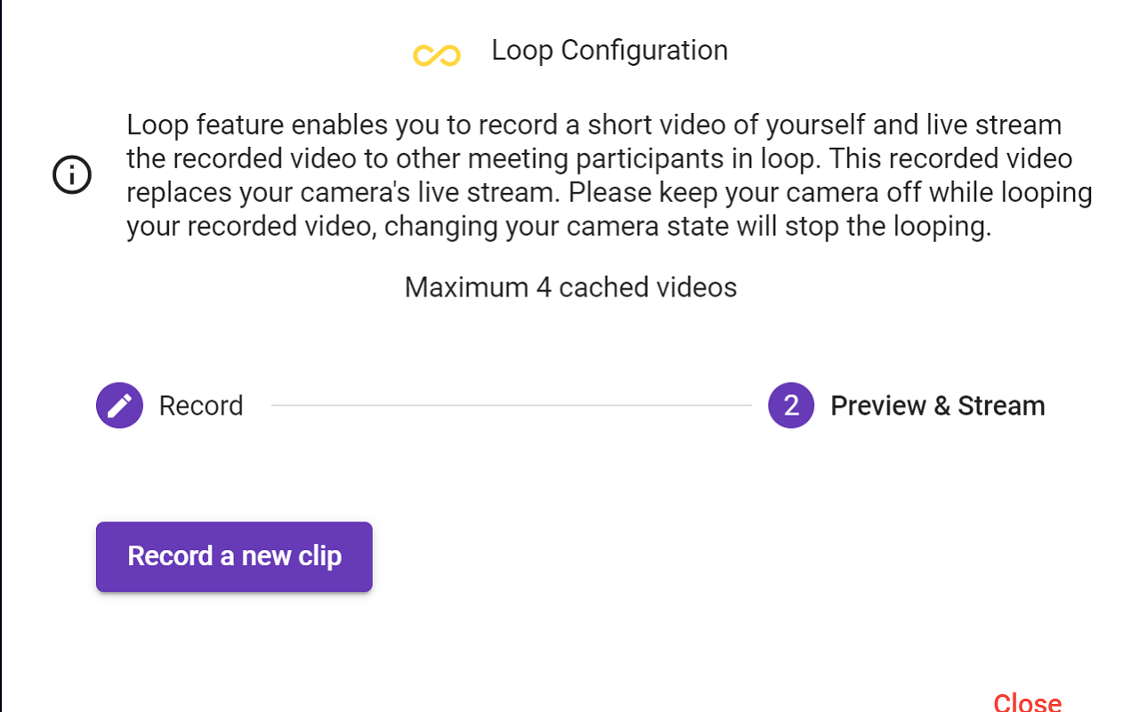Select the line mentioning camera state stops looping
The height and width of the screenshot is (712, 1139).
tap(559, 226)
